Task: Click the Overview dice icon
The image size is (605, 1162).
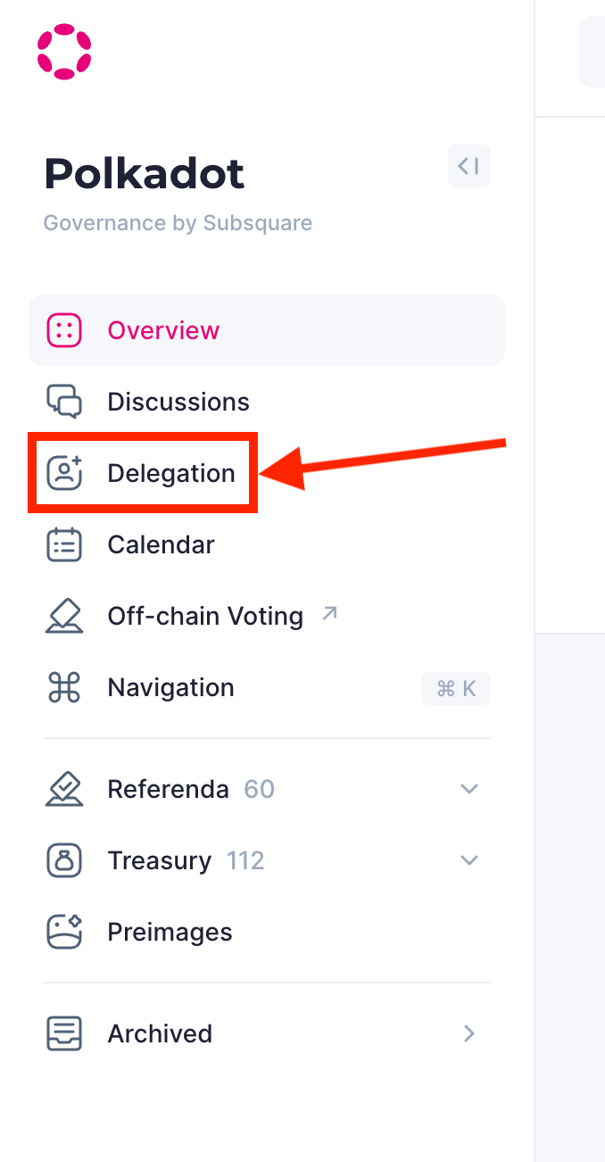Action: point(64,330)
